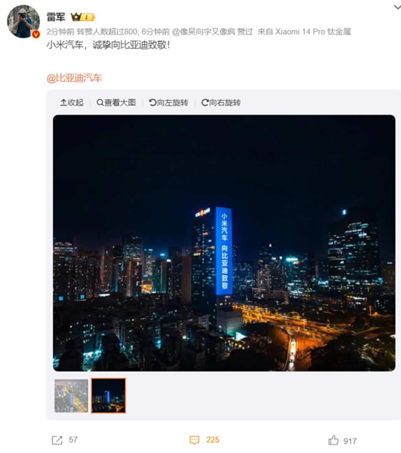
Task: Click the crown membership badge
Action: click(x=83, y=17)
